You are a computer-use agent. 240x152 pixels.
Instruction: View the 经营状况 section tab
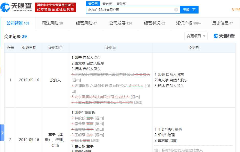[154, 23]
